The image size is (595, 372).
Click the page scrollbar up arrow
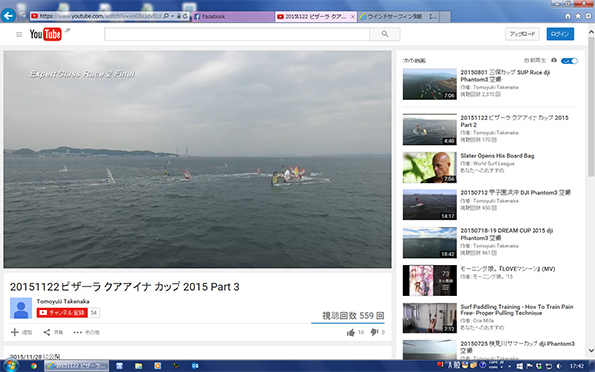591,32
